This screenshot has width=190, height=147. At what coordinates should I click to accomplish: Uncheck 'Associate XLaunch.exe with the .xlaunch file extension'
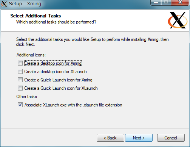click(20, 105)
